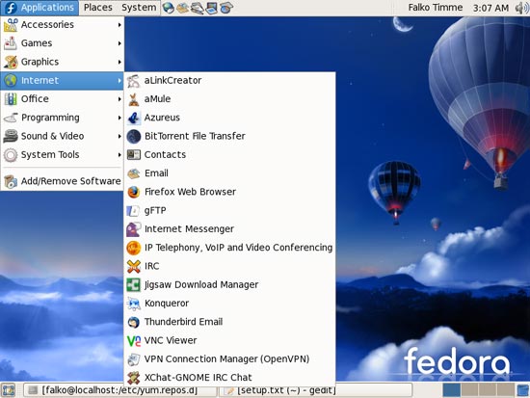
Task: Click the 3:07 AM clock
Action: 490,8
